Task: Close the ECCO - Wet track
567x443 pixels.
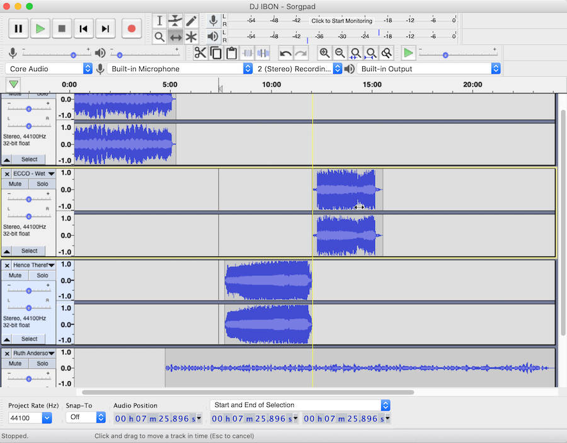Action: (x=7, y=174)
